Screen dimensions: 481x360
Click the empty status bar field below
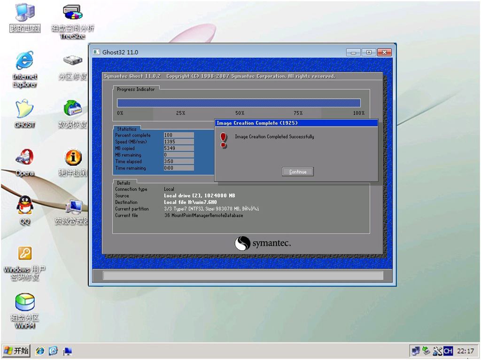[243, 276]
